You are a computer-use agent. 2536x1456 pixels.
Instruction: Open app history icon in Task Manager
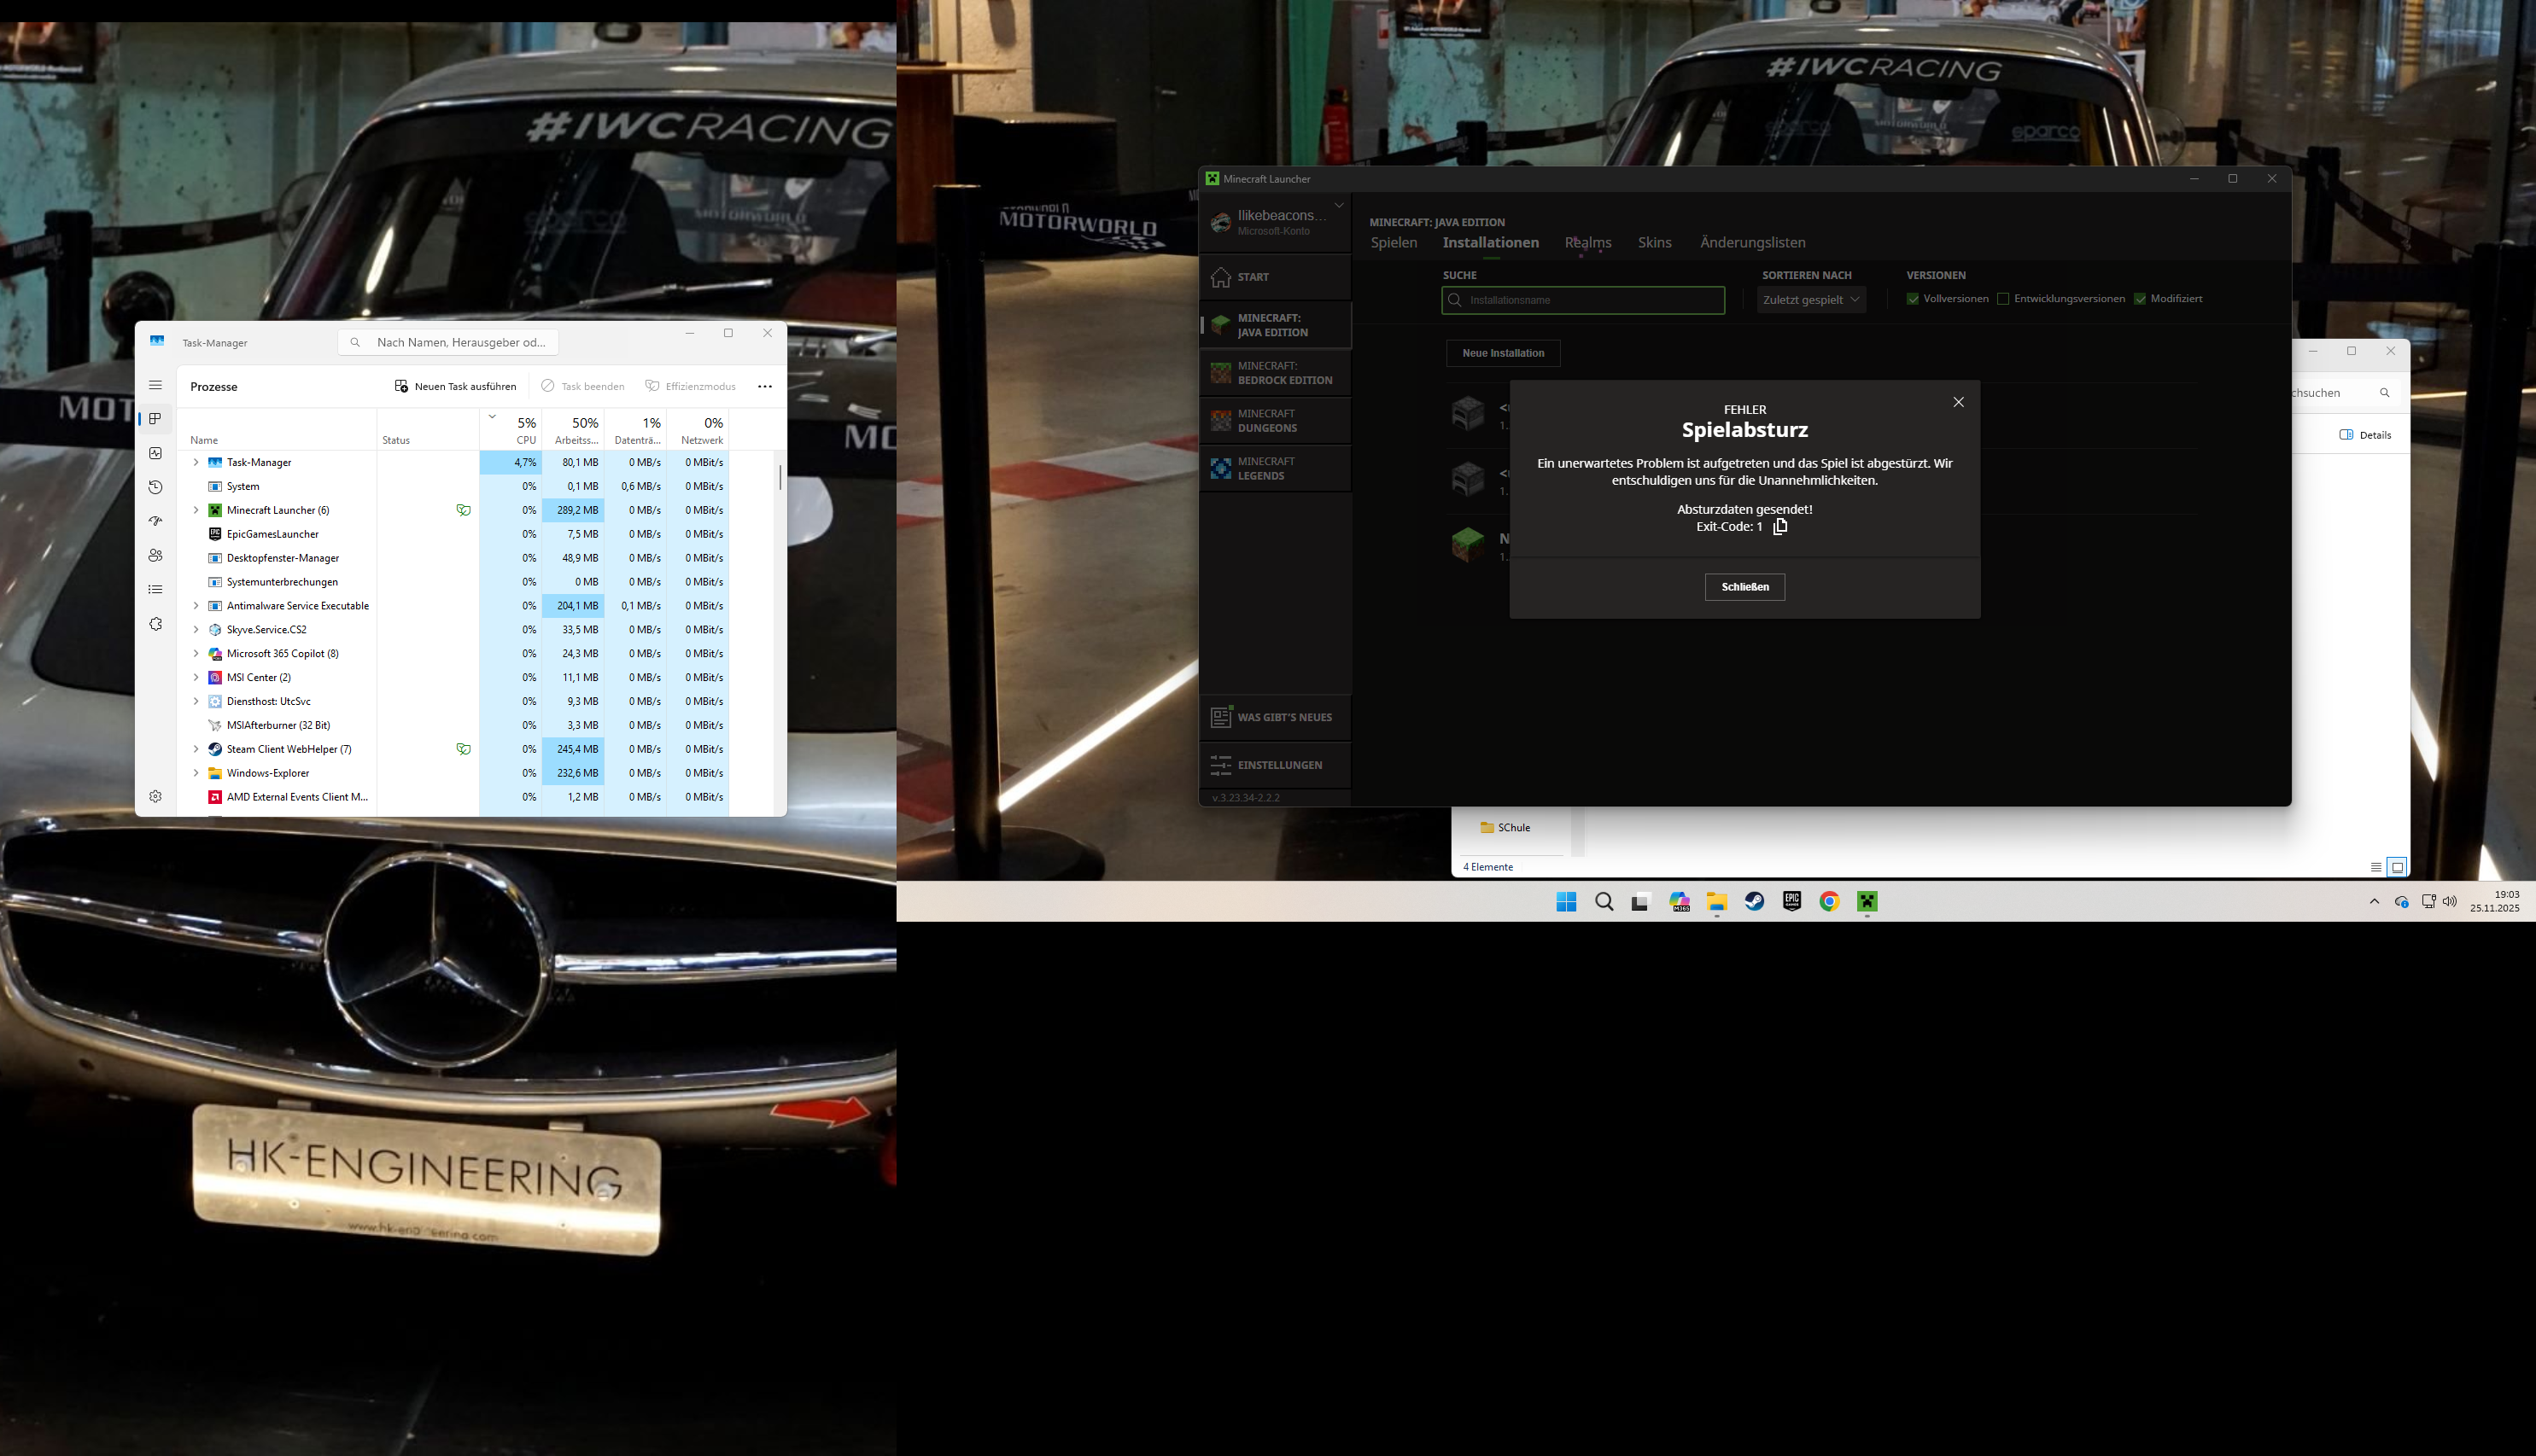(155, 487)
